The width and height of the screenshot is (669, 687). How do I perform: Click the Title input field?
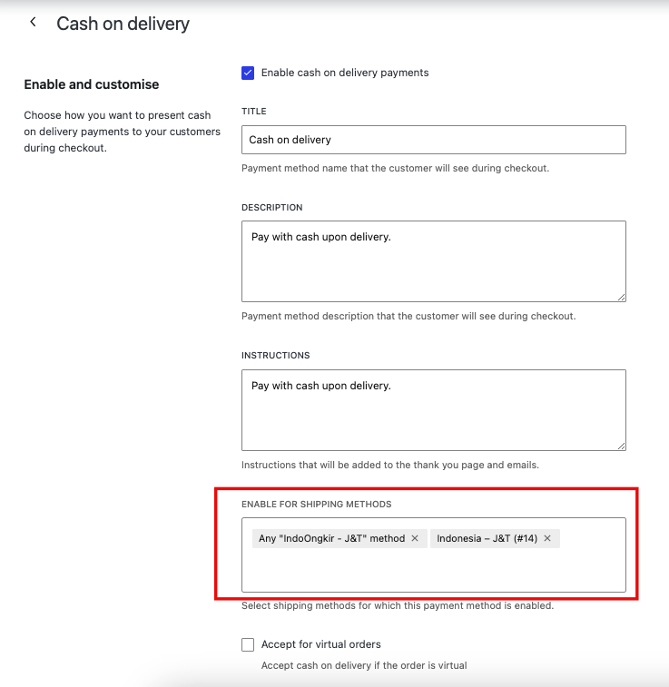point(434,140)
